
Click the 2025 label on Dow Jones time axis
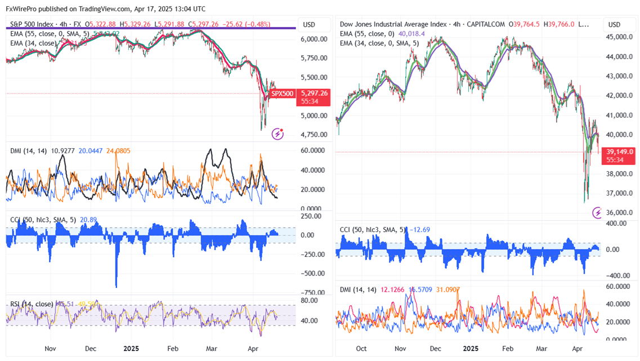coord(471,349)
